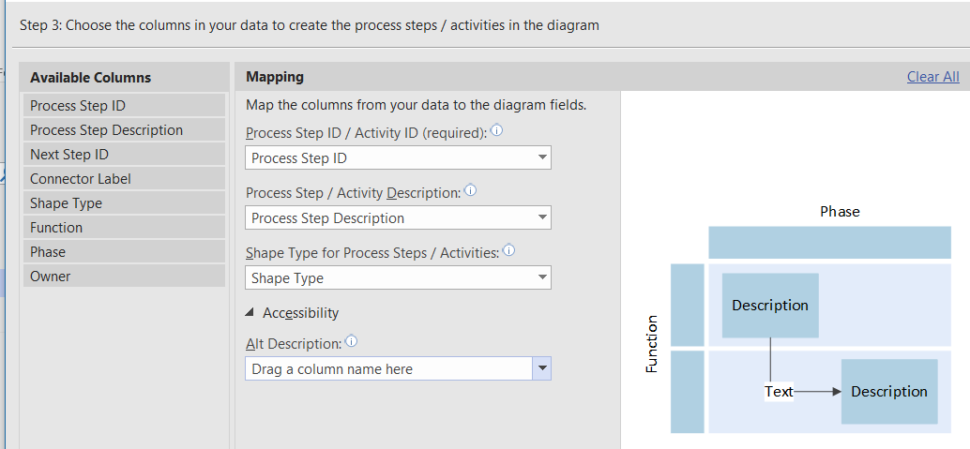Select Connector Label column item
The image size is (970, 449).
tap(125, 179)
